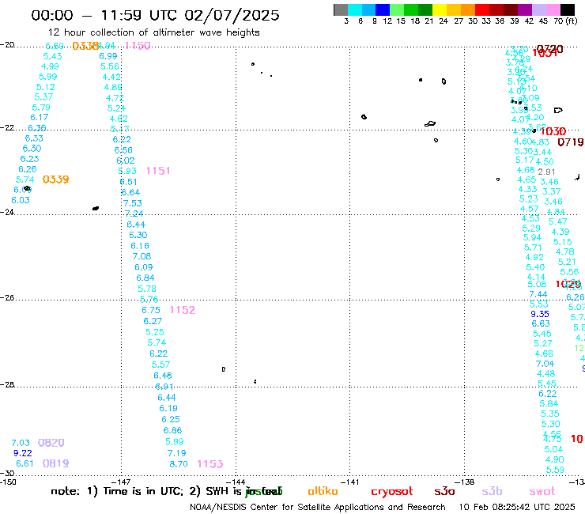The height and width of the screenshot is (514, 585).
Task: Click the blue 9.22 wave height
Action: (x=22, y=453)
